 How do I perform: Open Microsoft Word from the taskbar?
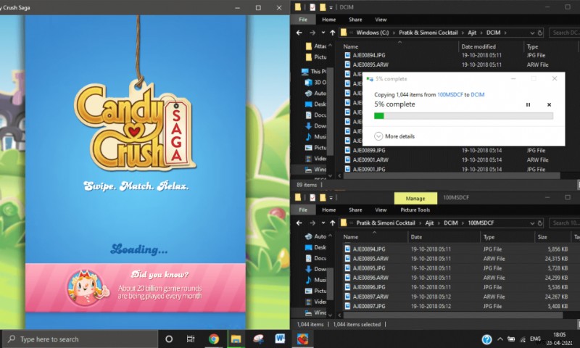pyautogui.click(x=280, y=339)
